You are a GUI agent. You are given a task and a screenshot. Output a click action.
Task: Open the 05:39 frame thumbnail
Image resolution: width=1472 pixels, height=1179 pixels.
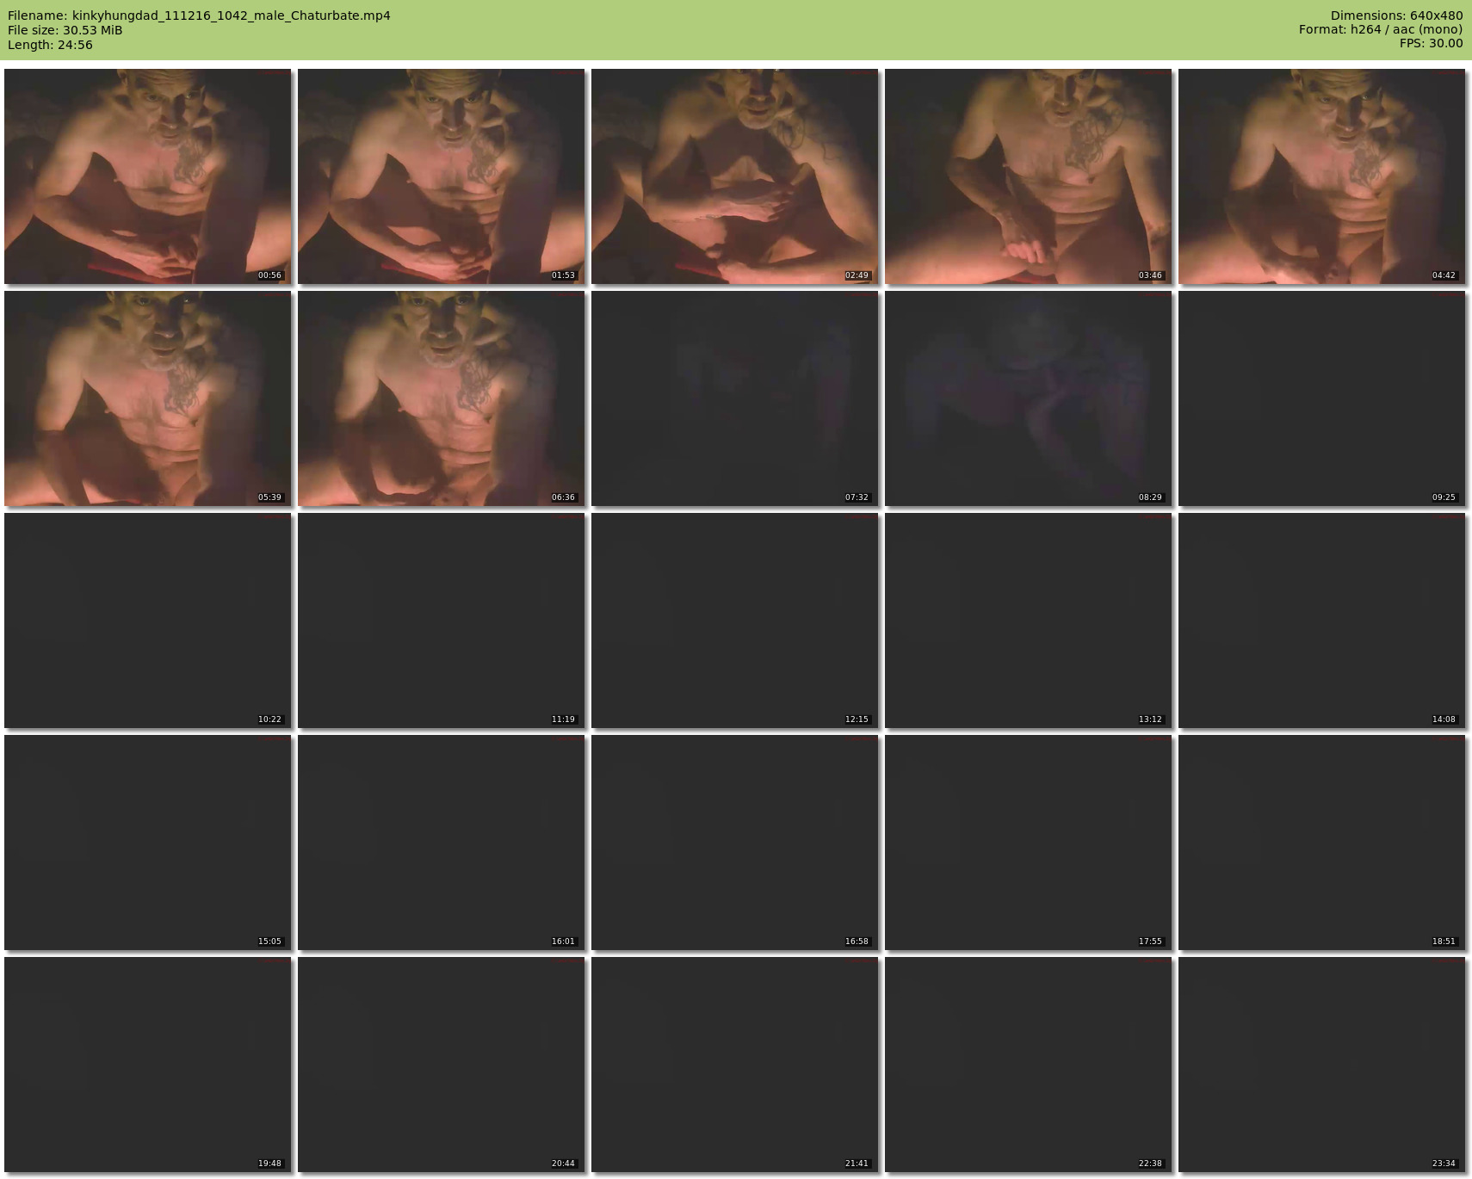[x=147, y=398]
